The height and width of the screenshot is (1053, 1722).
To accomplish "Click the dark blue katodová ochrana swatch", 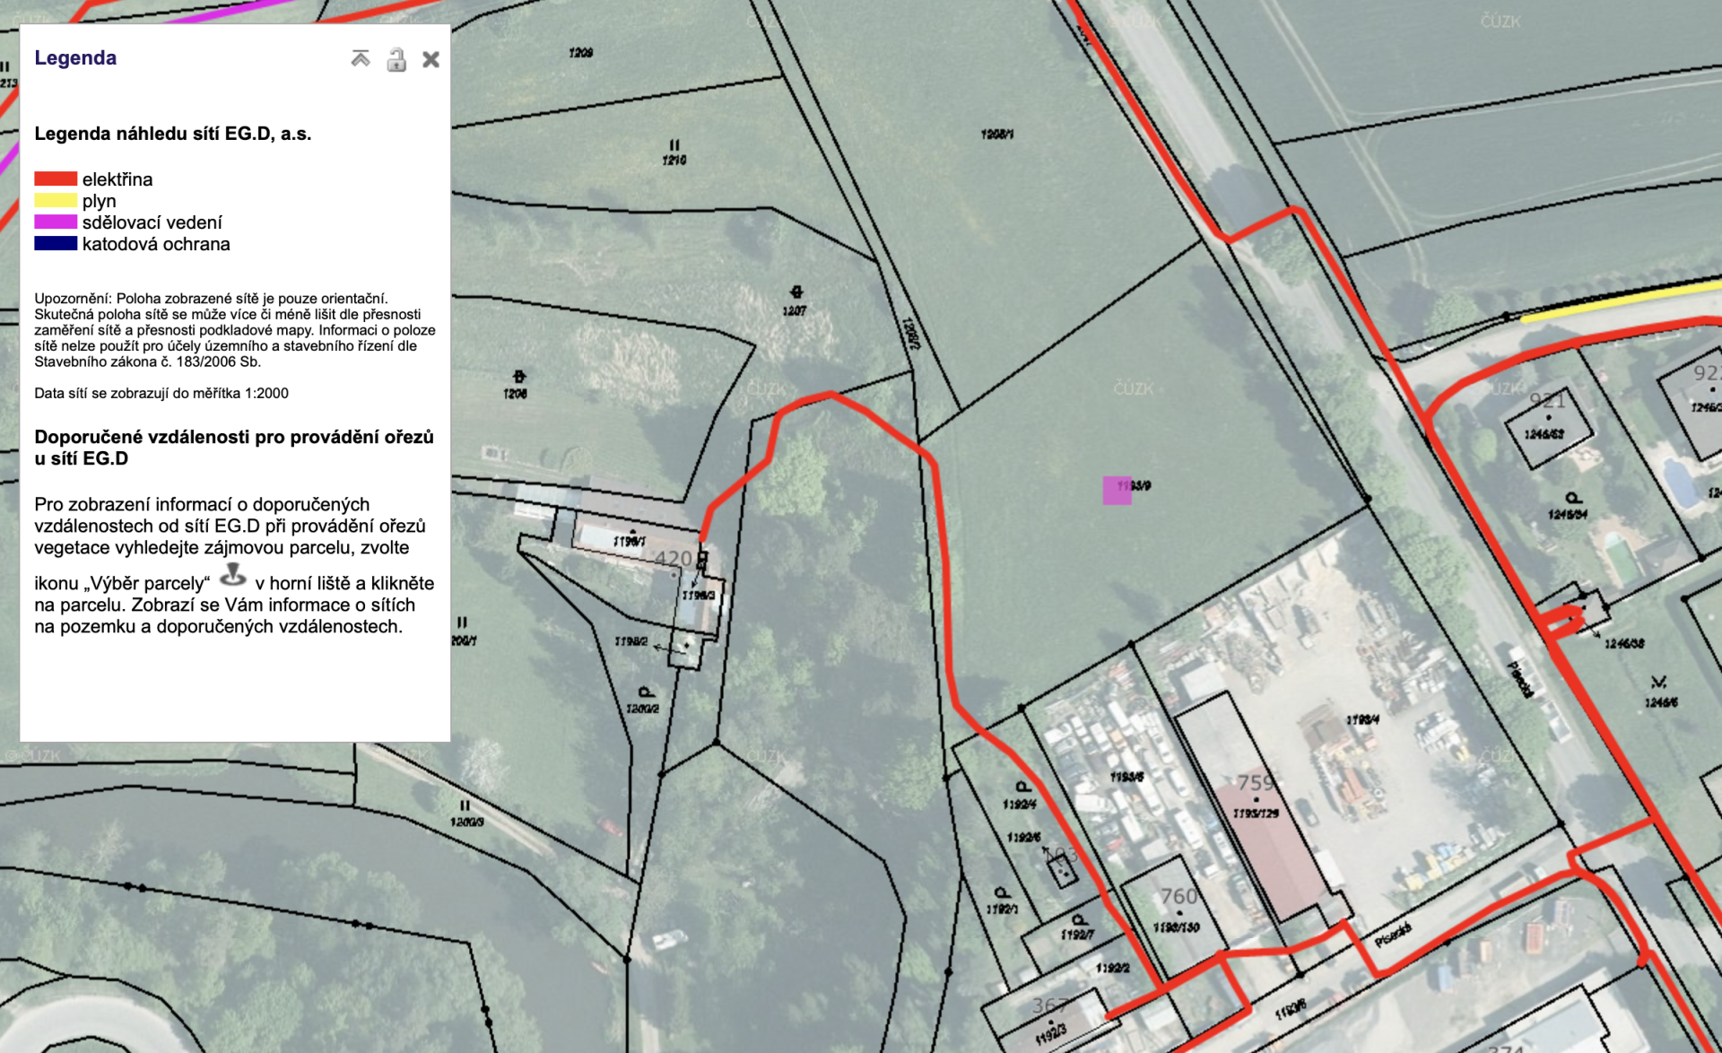I will click(56, 243).
